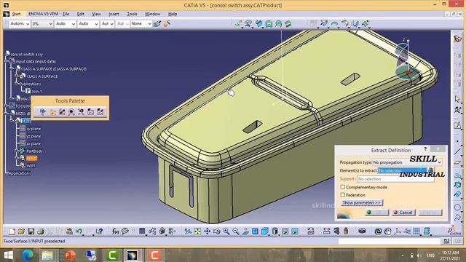
Task: Click the Fit All In icon
Action: pos(197,231)
